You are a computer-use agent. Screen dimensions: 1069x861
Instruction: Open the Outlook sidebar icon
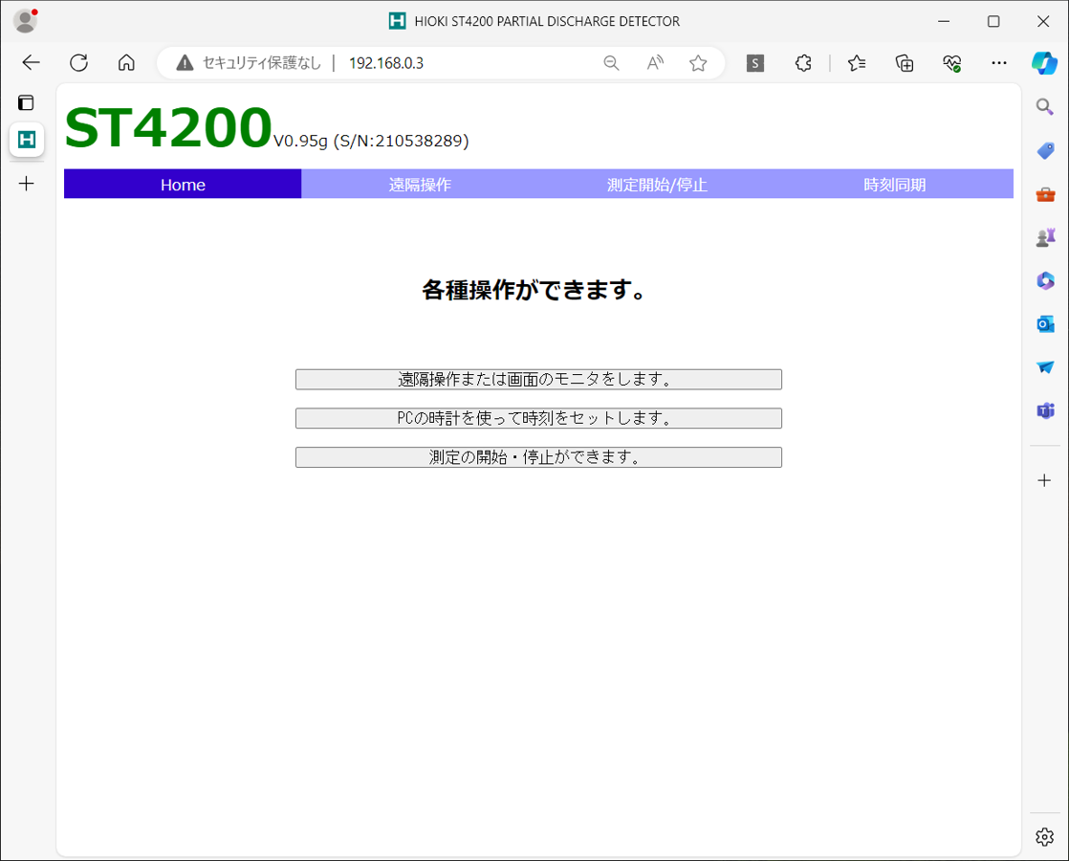click(x=1045, y=324)
